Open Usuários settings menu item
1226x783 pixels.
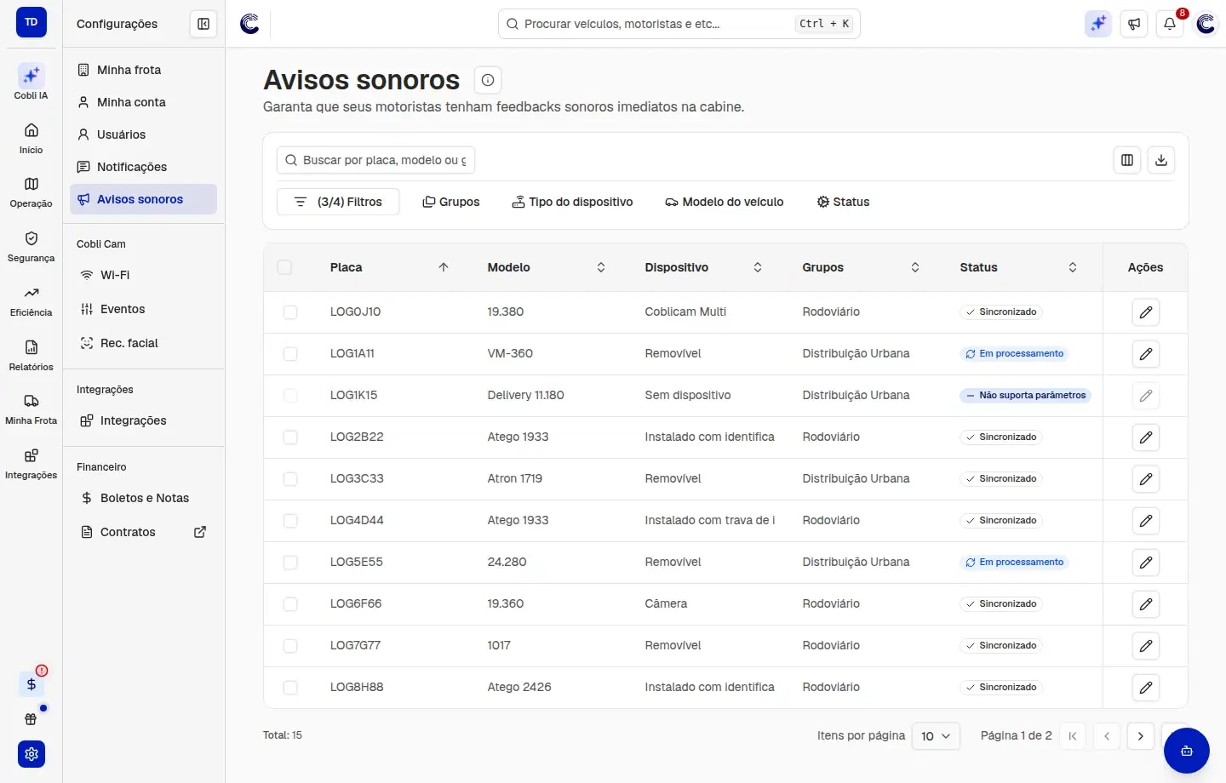click(143, 134)
